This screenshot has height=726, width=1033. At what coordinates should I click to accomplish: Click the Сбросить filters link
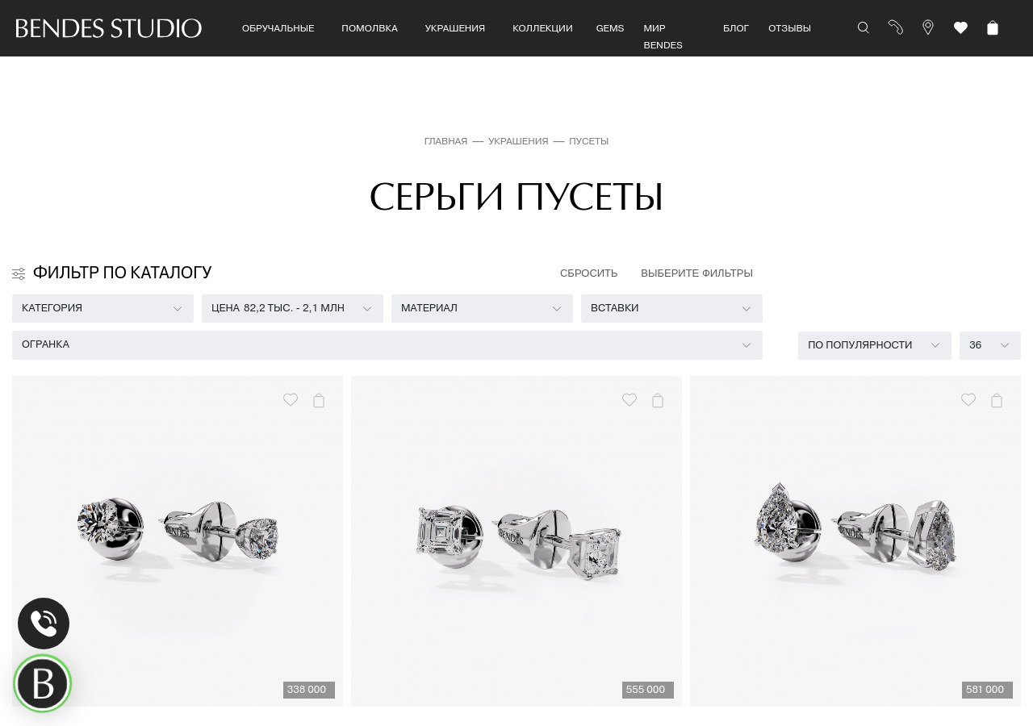point(588,273)
